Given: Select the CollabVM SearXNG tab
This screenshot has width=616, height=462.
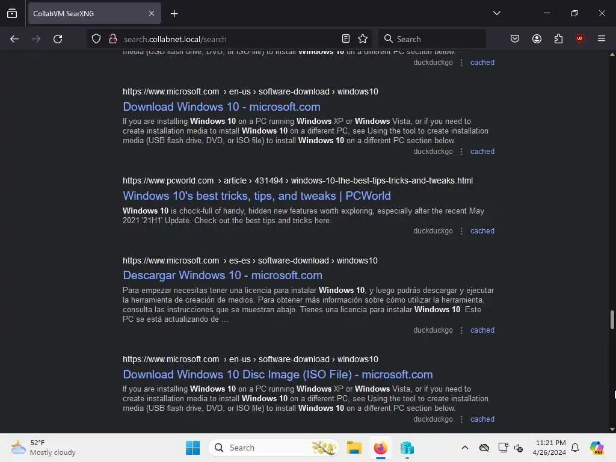Looking at the screenshot, I should (94, 14).
